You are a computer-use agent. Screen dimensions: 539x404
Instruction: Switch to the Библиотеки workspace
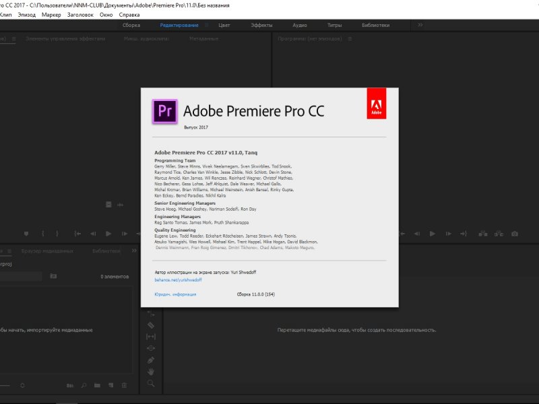(376, 25)
